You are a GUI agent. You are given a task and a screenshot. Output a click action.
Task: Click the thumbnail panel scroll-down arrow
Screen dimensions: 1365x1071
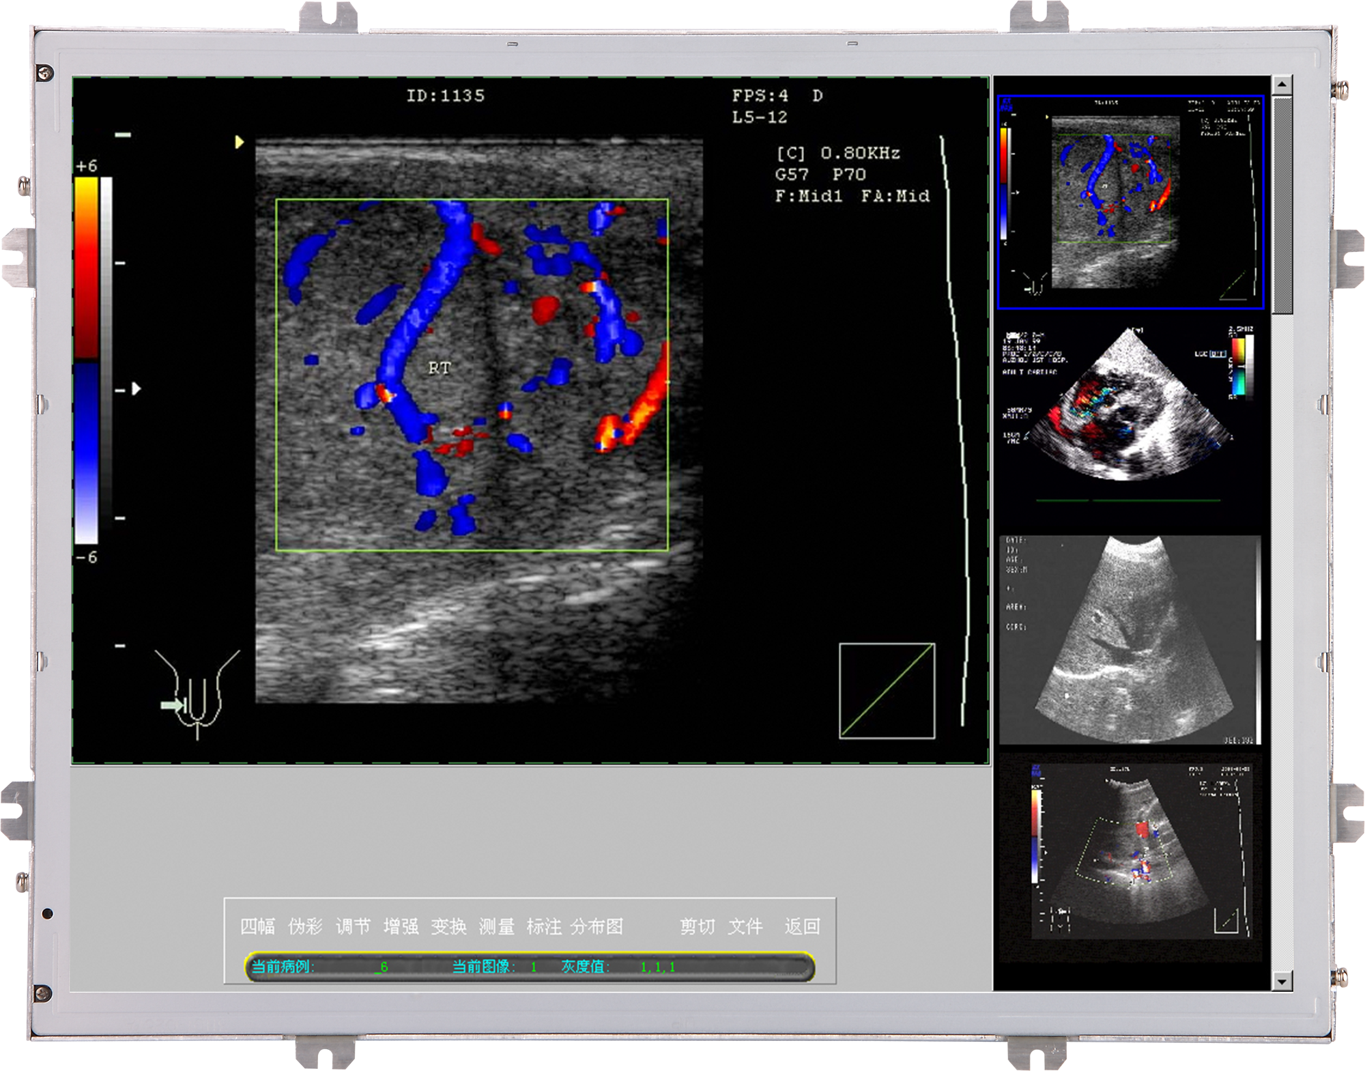(1281, 982)
